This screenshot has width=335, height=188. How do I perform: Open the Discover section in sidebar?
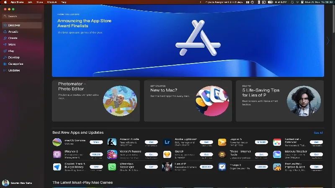point(22,25)
